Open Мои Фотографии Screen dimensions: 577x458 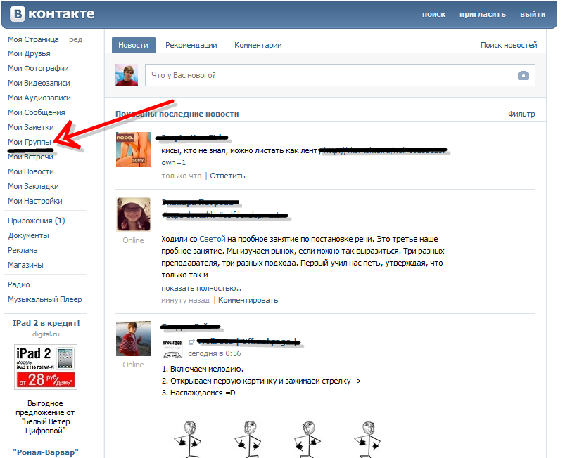tap(38, 68)
